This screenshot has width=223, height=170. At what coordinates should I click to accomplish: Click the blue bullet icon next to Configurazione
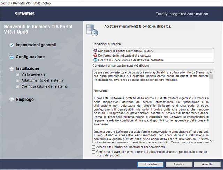11,57
